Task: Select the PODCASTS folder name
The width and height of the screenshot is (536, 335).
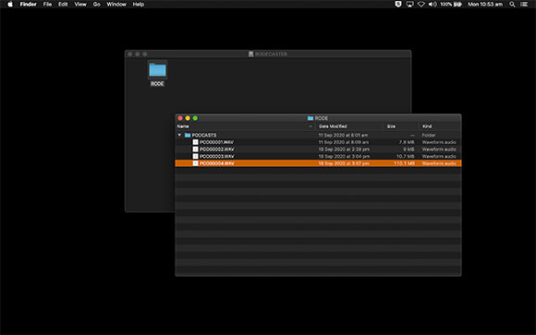Action: (x=204, y=136)
